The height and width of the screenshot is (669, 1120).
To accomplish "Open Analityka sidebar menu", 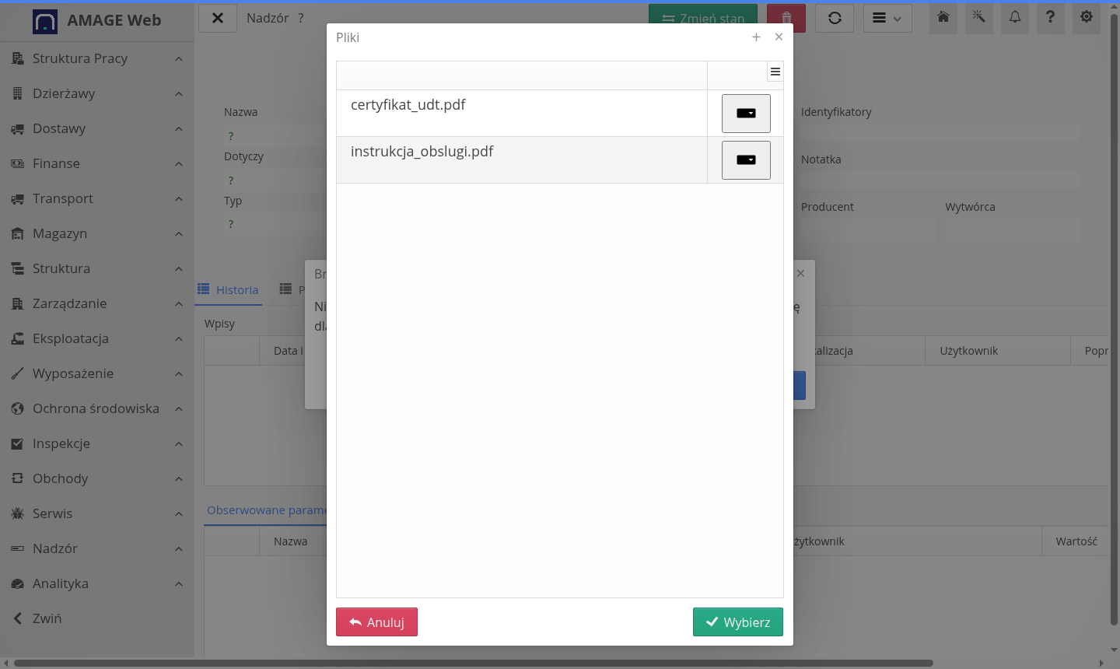I will (97, 583).
